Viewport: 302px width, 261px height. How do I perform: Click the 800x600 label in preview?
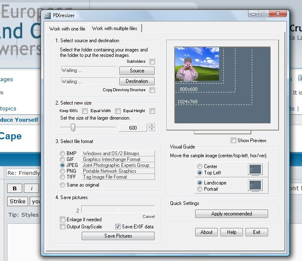click(188, 89)
